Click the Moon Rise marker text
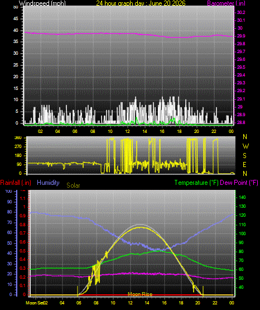The width and height of the screenshot is (260, 310). (x=140, y=294)
